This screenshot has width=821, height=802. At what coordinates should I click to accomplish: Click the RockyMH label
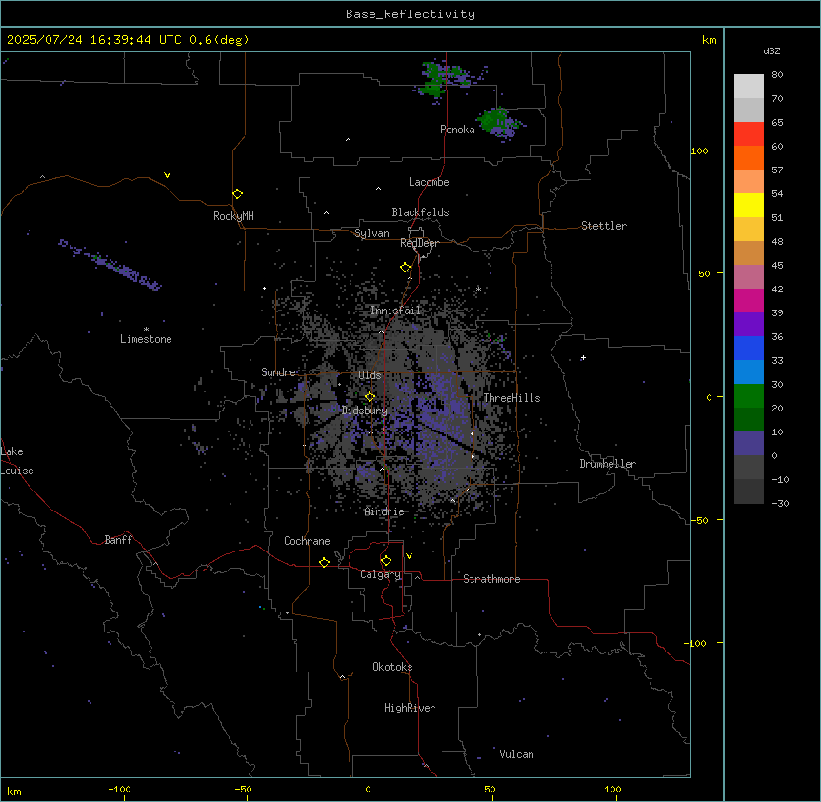(233, 216)
